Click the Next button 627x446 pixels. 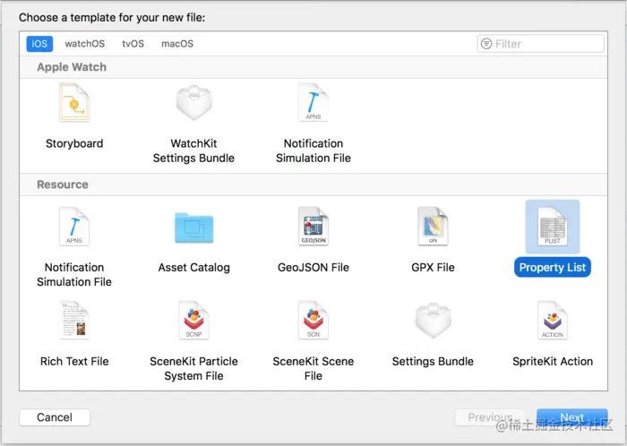click(x=572, y=417)
